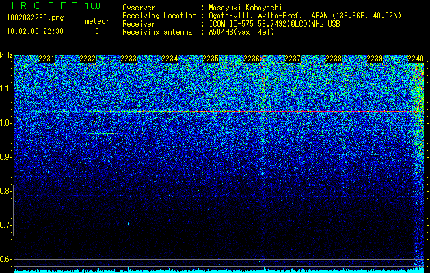This screenshot has width=430, height=273.
Task: Click the short meteor echo trace near 2232
Action: pos(101,133)
